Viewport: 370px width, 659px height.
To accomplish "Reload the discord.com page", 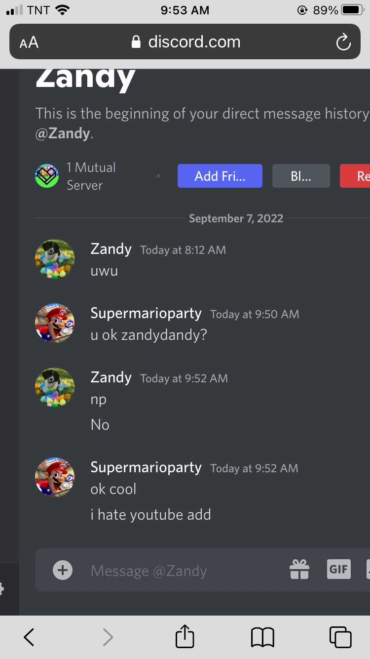I will click(x=343, y=42).
